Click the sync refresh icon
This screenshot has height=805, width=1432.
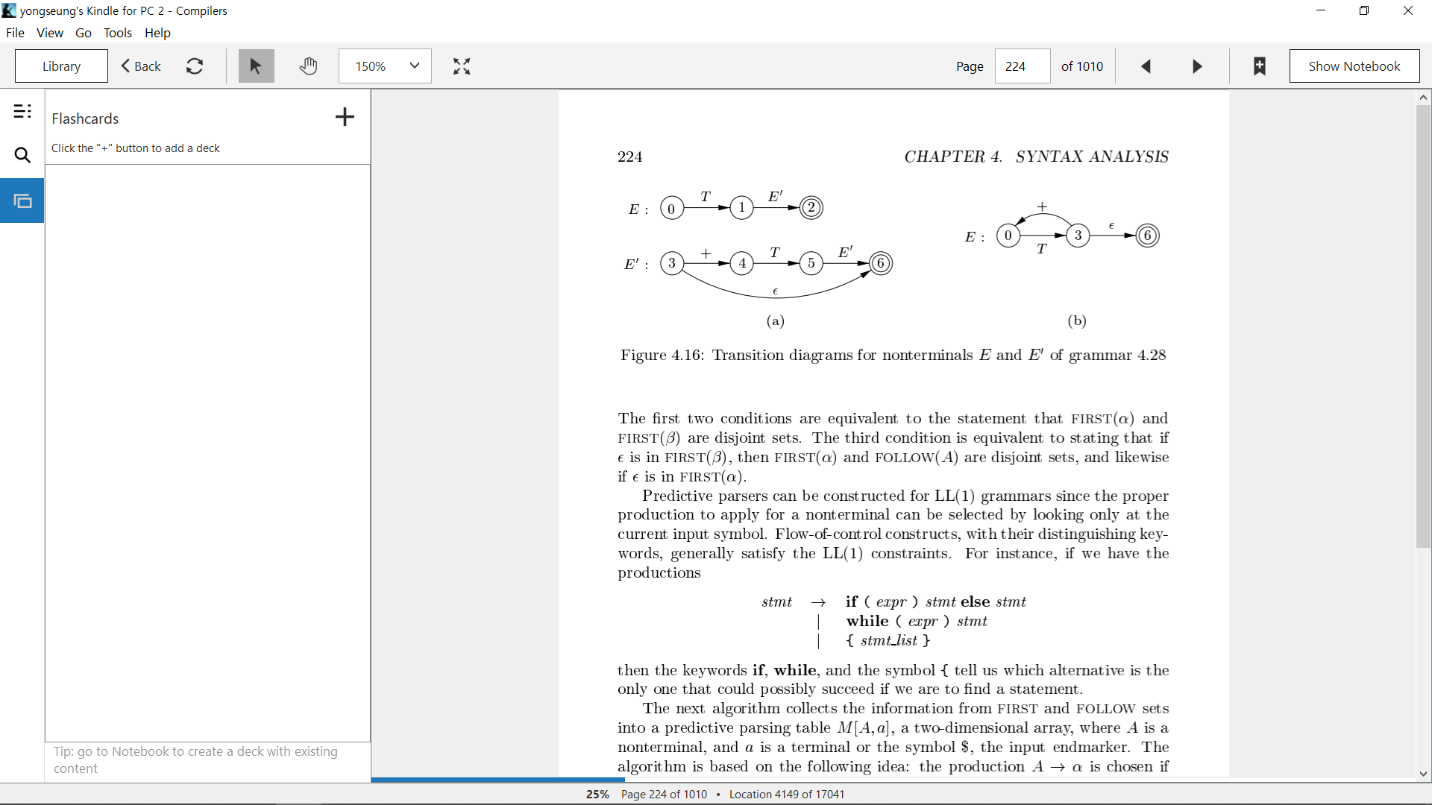click(x=195, y=66)
